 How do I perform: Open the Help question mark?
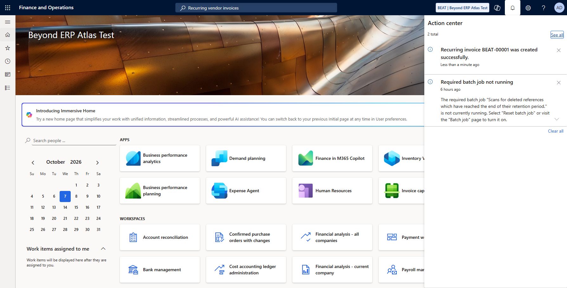(x=544, y=8)
